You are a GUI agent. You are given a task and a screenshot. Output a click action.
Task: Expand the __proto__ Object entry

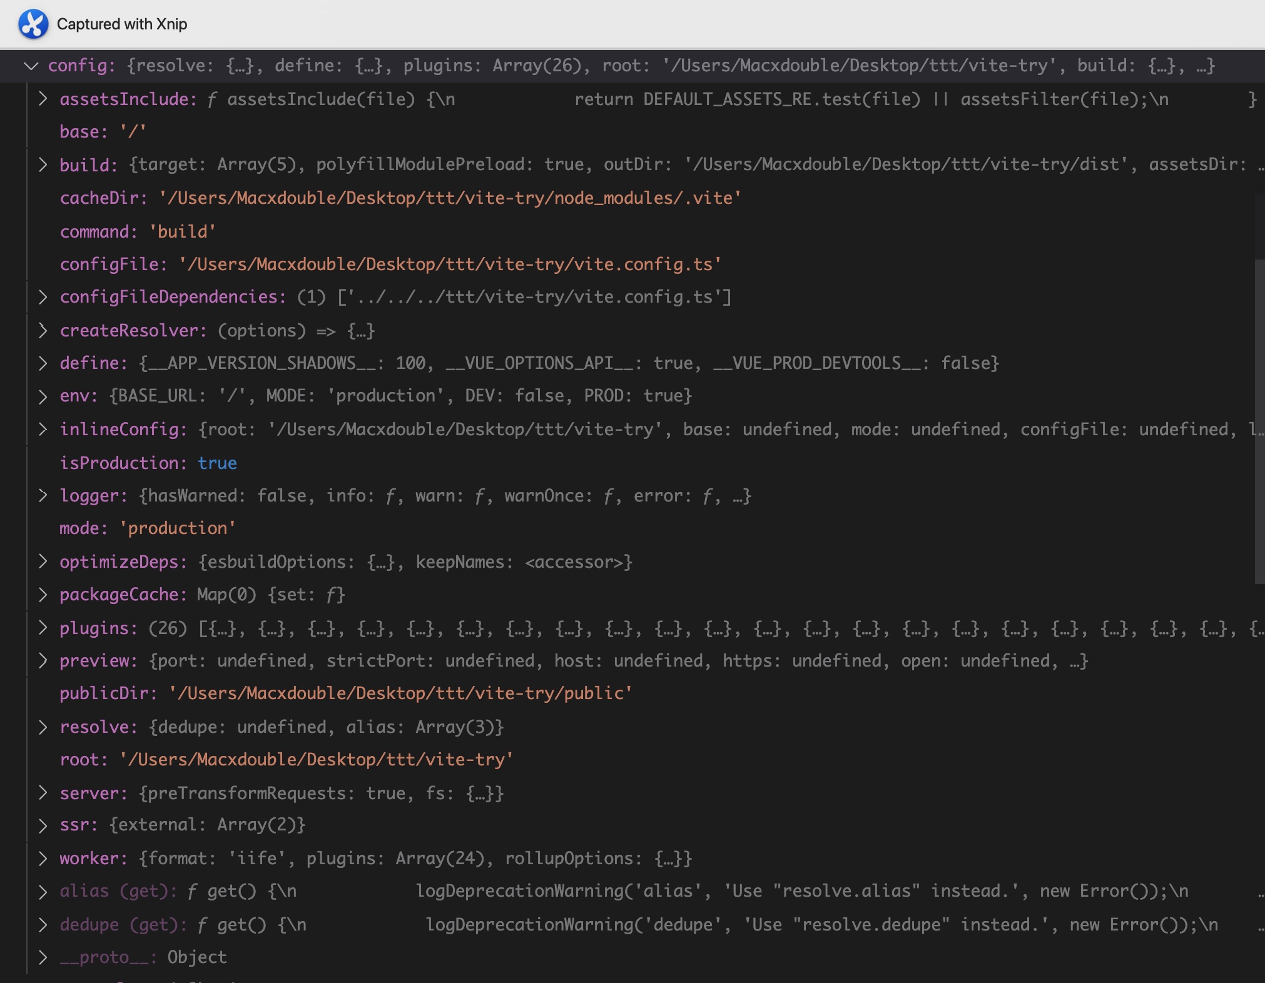[x=43, y=957]
